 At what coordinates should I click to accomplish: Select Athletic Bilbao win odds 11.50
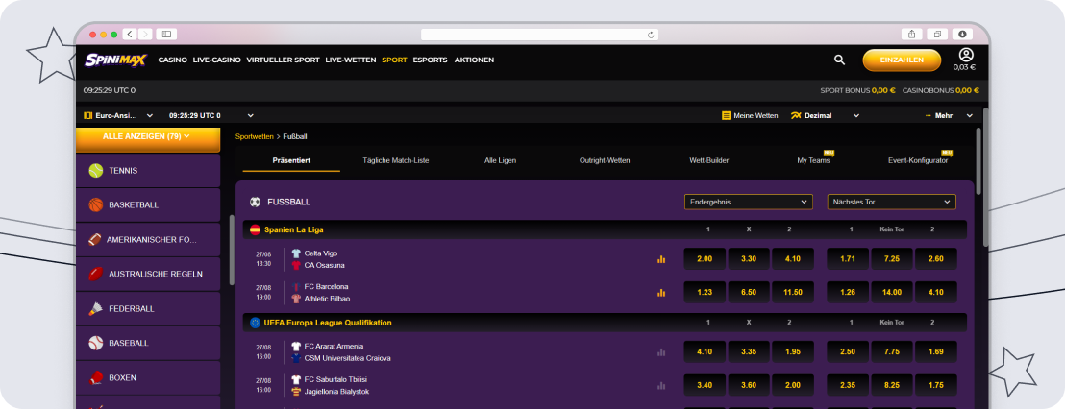793,292
